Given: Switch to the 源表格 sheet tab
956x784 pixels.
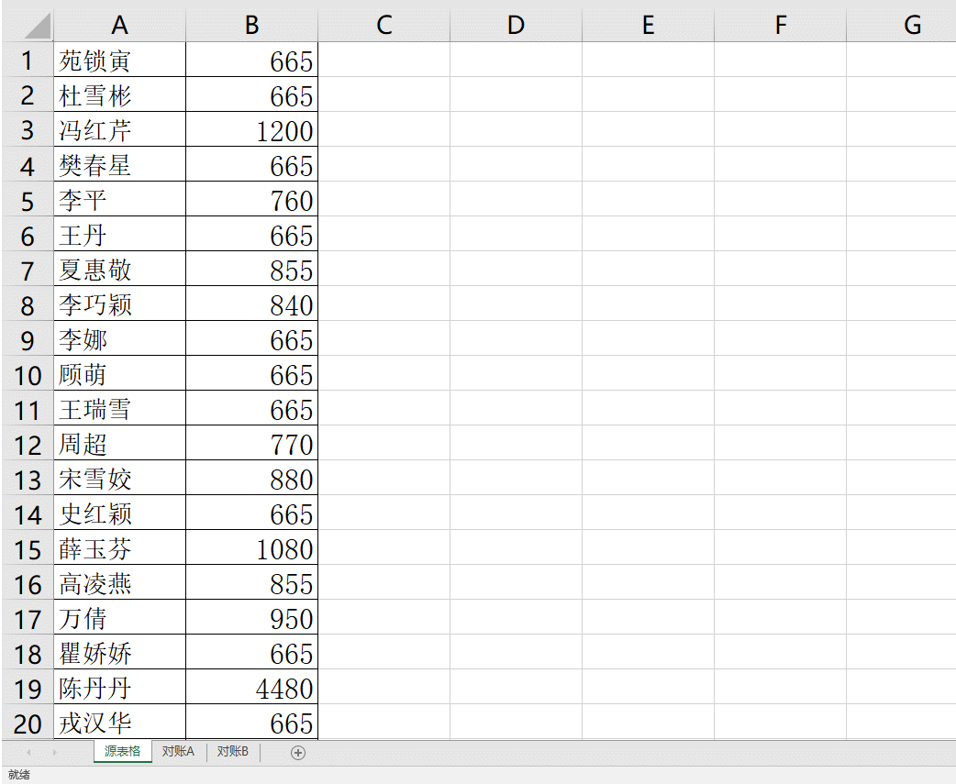Looking at the screenshot, I should 123,751.
